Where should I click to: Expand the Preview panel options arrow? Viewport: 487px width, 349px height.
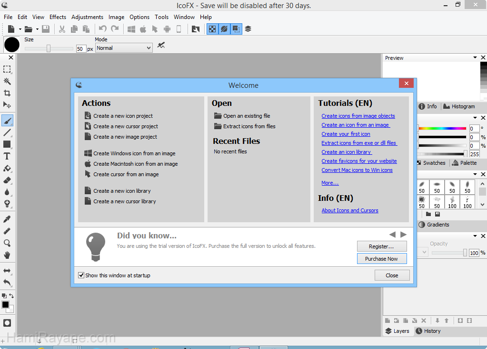click(475, 58)
